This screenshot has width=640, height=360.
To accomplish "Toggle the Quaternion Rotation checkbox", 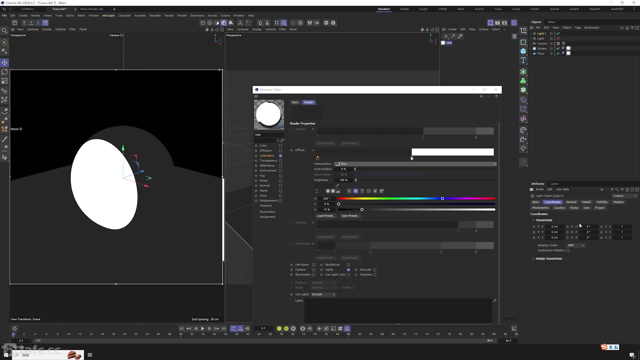I will (568, 250).
